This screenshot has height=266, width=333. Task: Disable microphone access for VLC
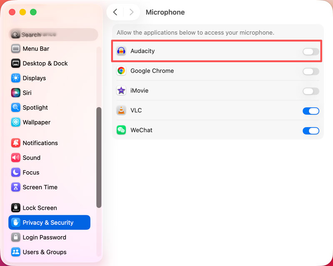pyautogui.click(x=311, y=111)
